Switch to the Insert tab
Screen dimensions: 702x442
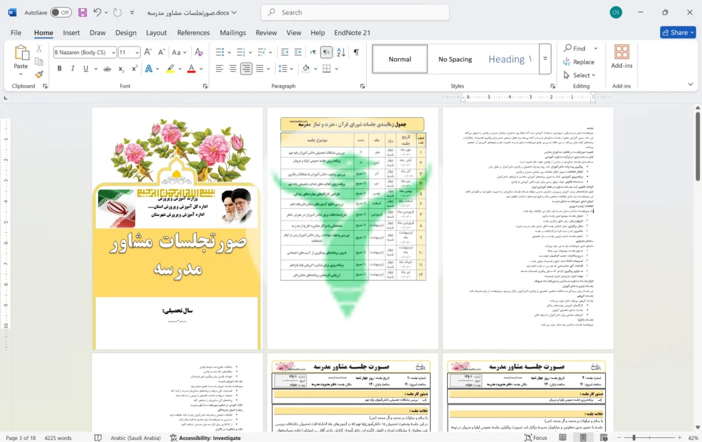(x=71, y=33)
